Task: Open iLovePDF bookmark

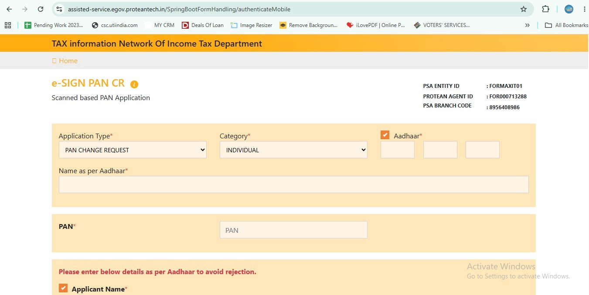Action: tap(376, 25)
